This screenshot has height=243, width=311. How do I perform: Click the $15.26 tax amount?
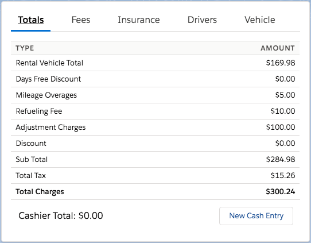[x=283, y=176]
